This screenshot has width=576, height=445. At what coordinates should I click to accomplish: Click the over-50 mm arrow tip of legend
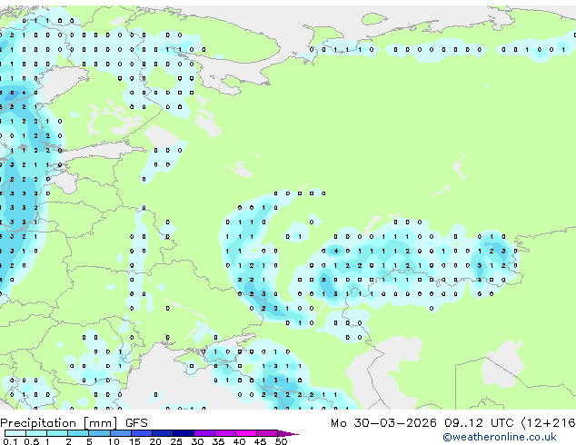tap(288, 433)
